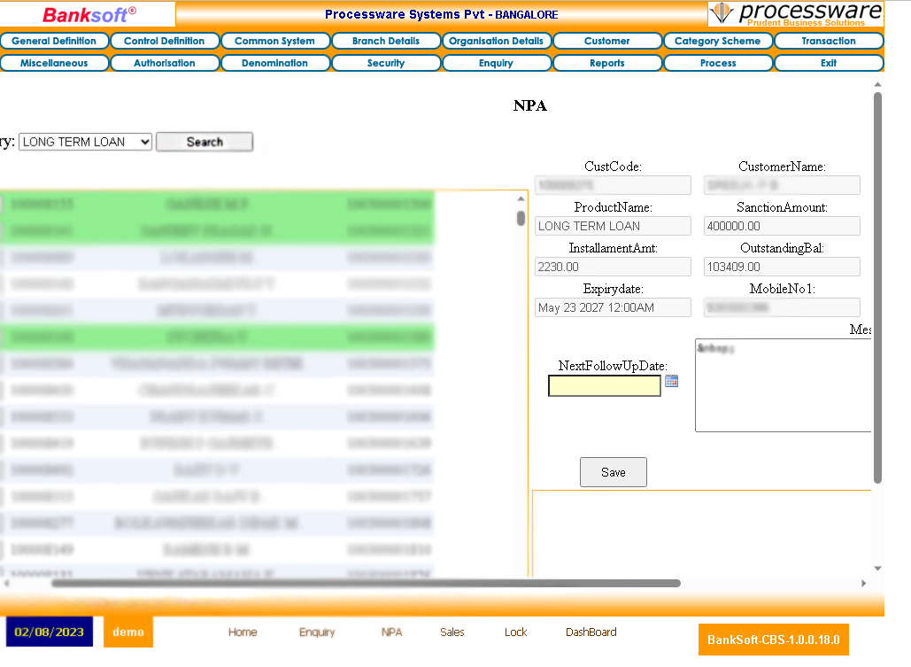Open the Customer menu
911x667 pixels.
point(607,41)
